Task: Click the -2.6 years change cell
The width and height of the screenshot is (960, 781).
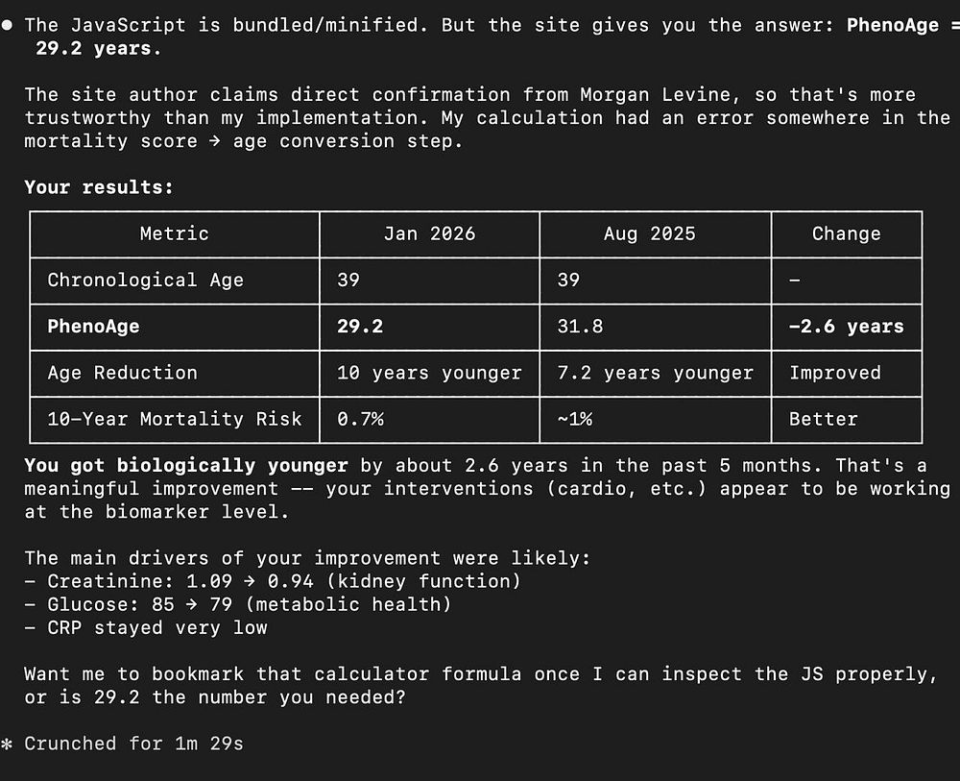Action: [846, 327]
